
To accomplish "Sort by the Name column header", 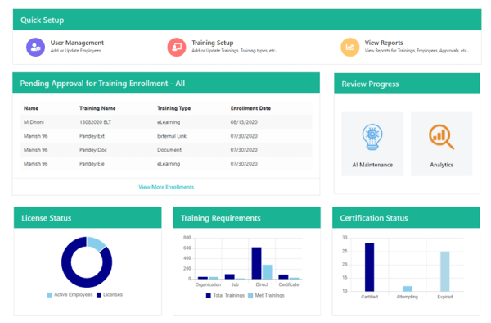I will [x=31, y=108].
